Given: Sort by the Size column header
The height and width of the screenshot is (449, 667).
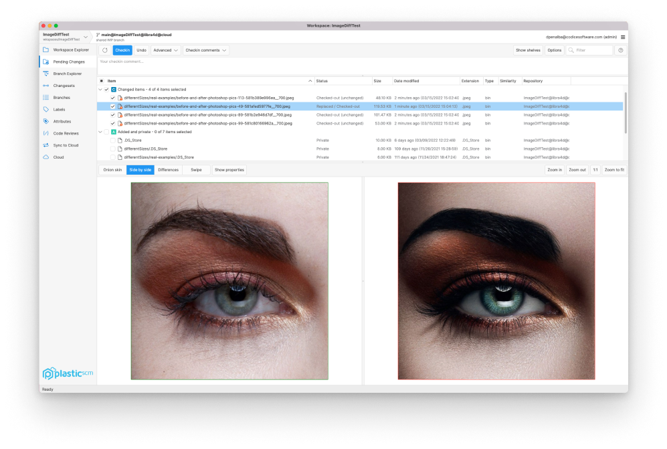Looking at the screenshot, I should (x=381, y=81).
